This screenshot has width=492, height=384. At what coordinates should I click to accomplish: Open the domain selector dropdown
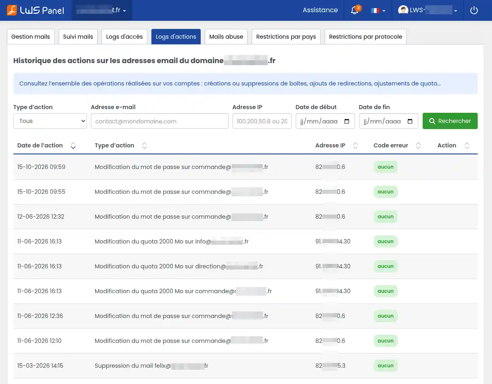click(x=102, y=10)
